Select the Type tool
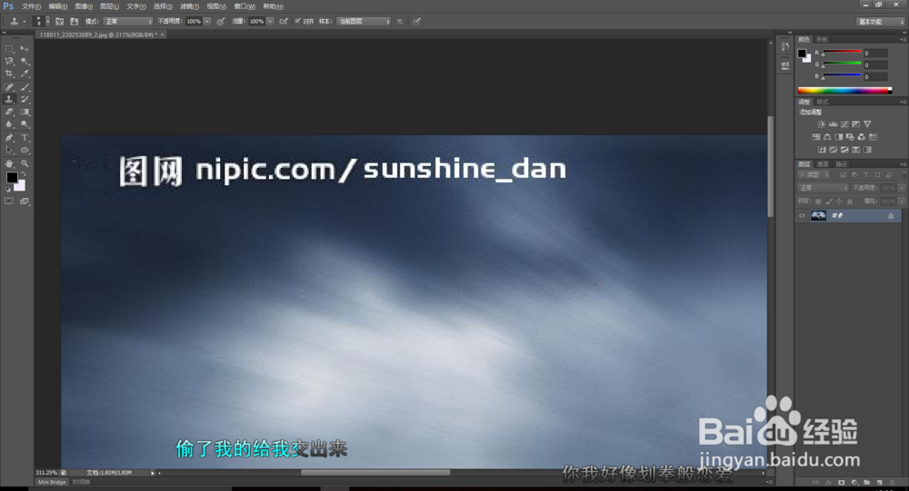 click(25, 138)
